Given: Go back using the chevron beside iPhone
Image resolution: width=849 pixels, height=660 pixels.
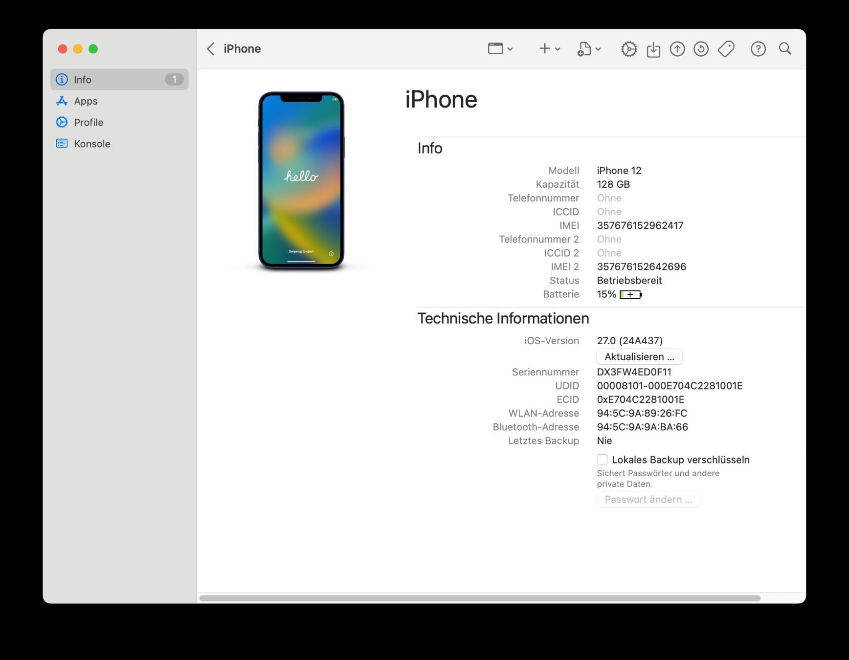Looking at the screenshot, I should 211,49.
